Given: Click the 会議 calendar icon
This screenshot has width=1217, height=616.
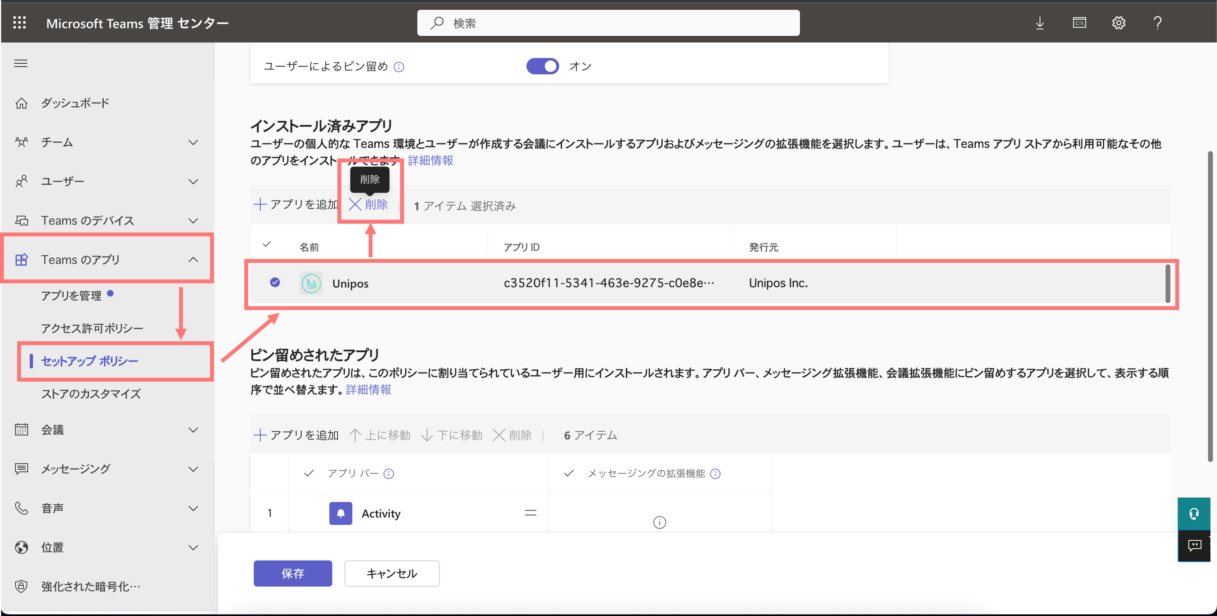Looking at the screenshot, I should coord(21,430).
